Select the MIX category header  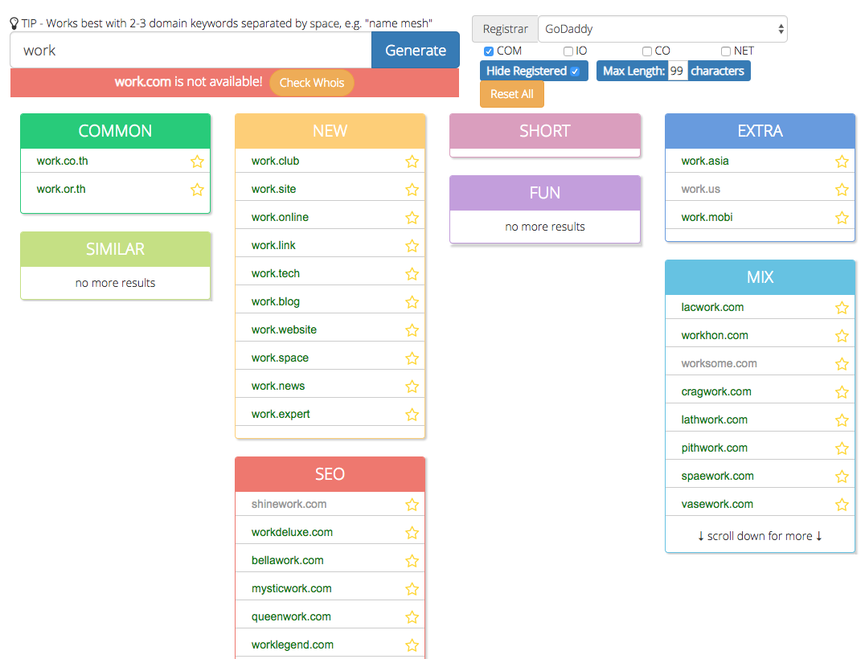point(760,277)
